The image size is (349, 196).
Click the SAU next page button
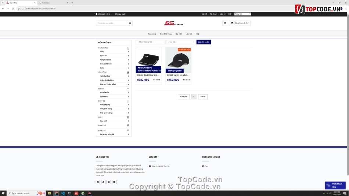click(x=203, y=97)
